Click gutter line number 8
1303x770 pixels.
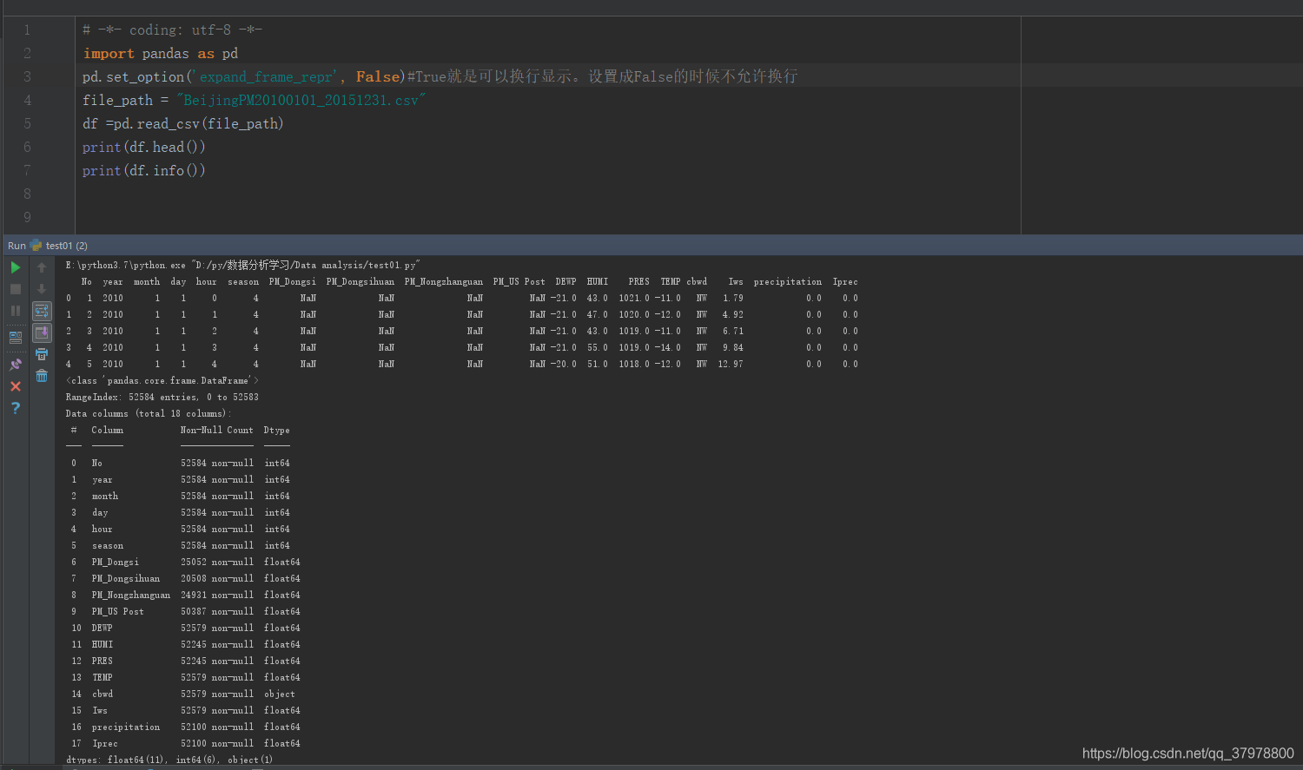27,194
